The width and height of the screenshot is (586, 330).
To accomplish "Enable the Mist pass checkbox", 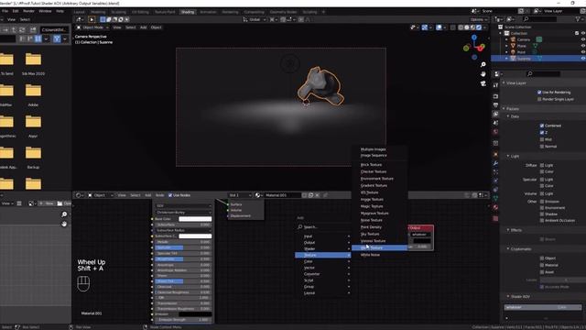I will (542, 139).
